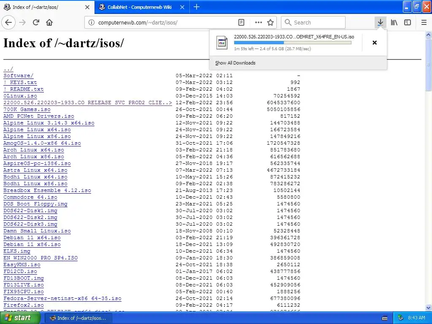Download EasyKMS.iso
432x324 pixels.
point(22,265)
